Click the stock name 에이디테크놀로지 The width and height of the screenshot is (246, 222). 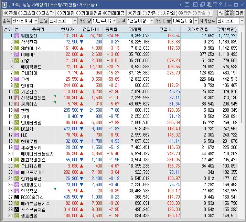(x=38, y=154)
